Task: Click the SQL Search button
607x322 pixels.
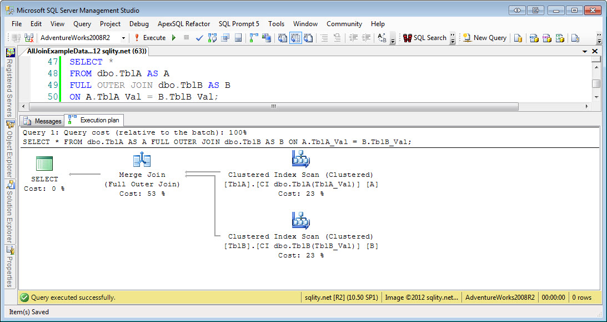Action: pyautogui.click(x=425, y=38)
